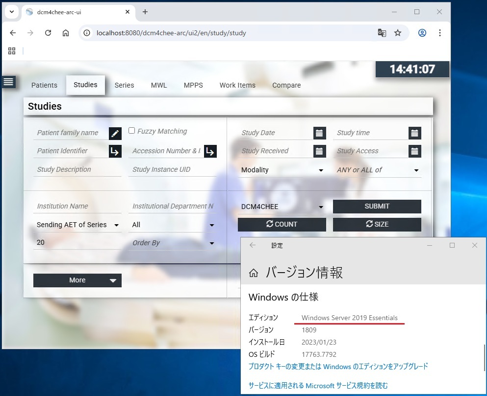Click the Study Description input field
The image size is (487, 396).
pos(77,169)
